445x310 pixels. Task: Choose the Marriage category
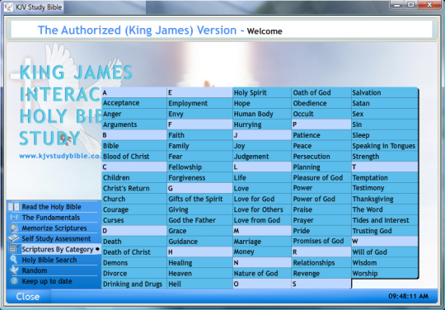pos(262,242)
